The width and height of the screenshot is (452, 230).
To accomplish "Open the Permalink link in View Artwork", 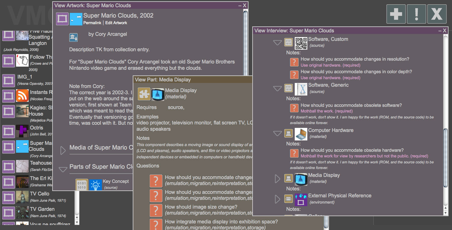I will (92, 23).
